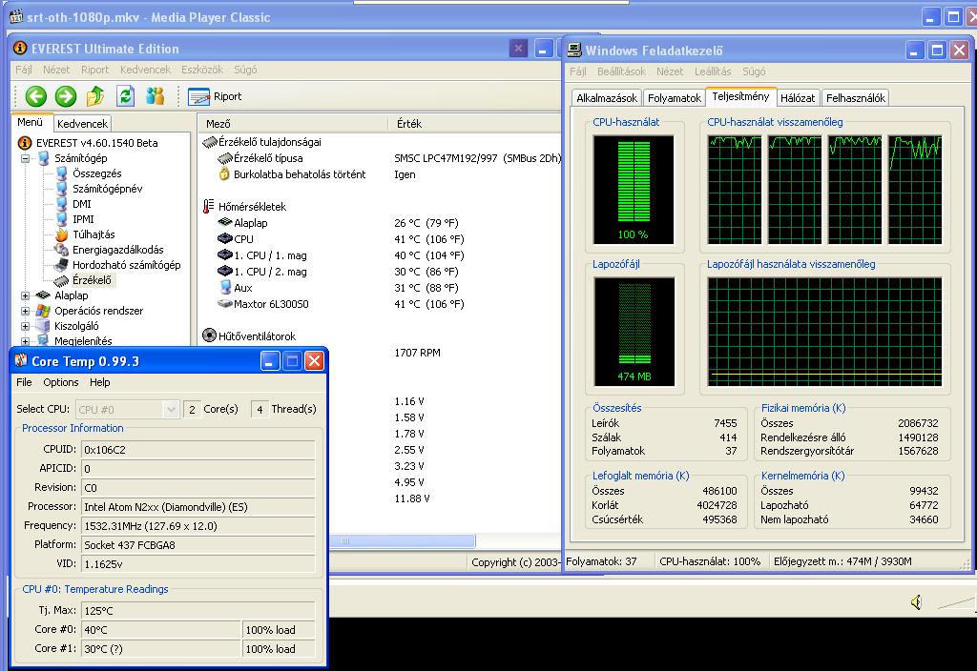Select the DMI tree item
Screen dimensions: 977x671
[82, 204]
